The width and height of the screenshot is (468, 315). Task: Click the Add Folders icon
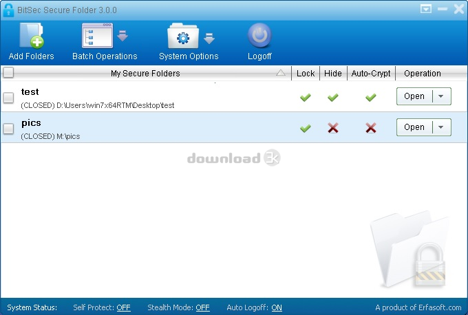click(x=32, y=36)
